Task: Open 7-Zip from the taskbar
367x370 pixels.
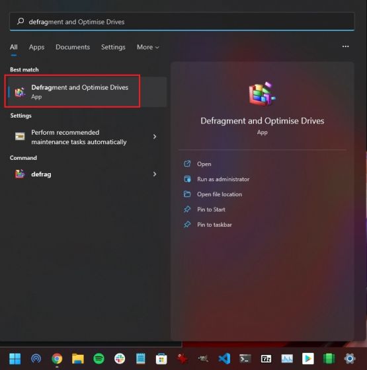Action: click(x=266, y=359)
